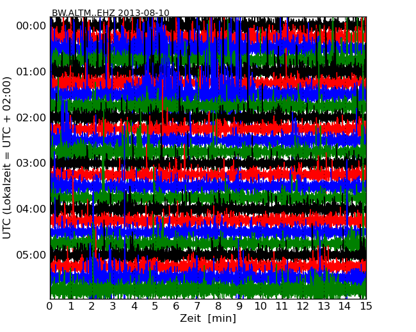This screenshot has height=332, width=416.
Task: Click the x-axis tick label 12
Action: click(303, 306)
